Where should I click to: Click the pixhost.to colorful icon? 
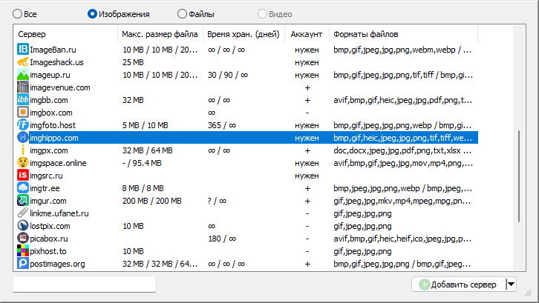pyautogui.click(x=23, y=251)
